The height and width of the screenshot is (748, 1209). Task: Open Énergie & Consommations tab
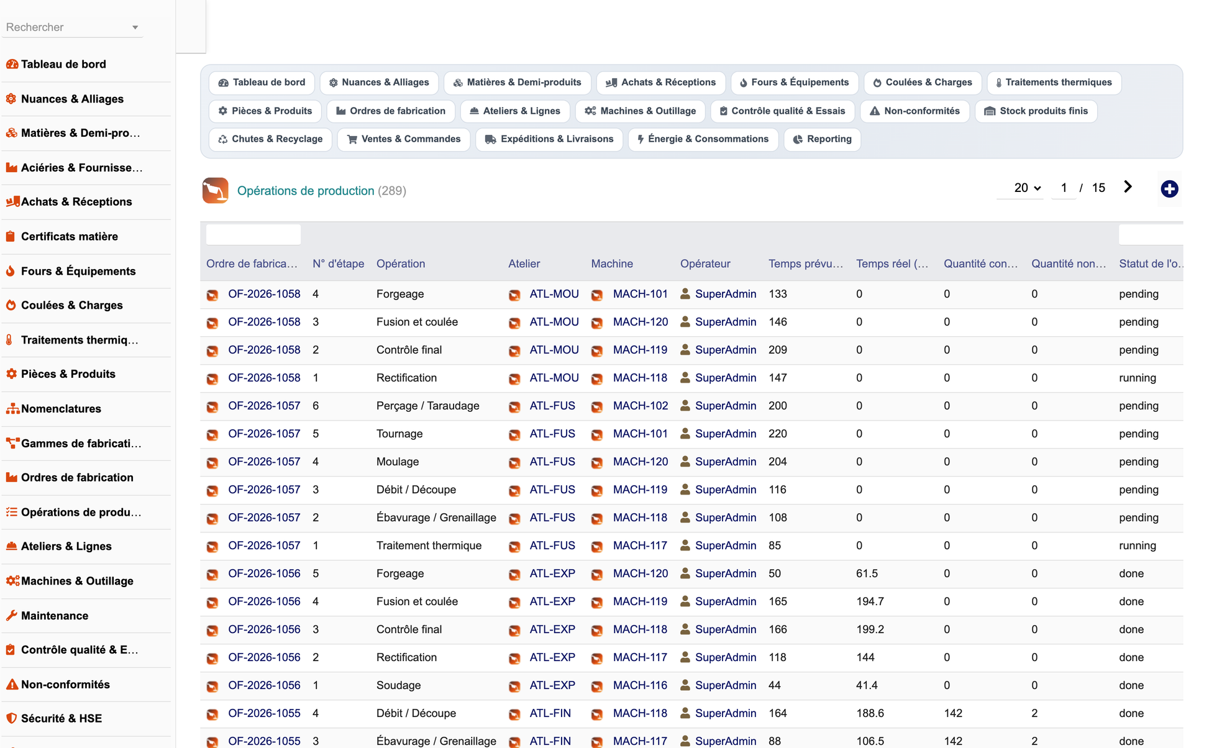click(x=703, y=139)
